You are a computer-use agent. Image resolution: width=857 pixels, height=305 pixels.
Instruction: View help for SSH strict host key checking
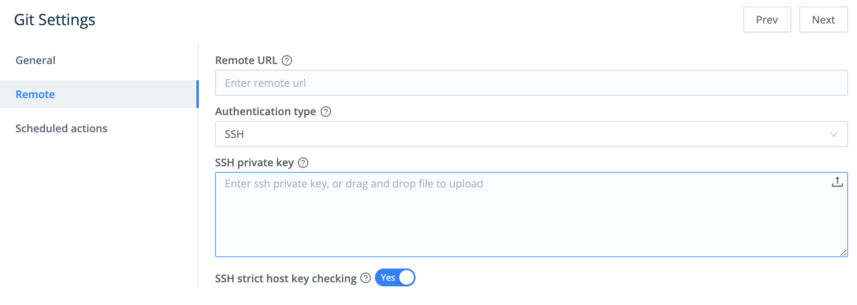pyautogui.click(x=366, y=278)
